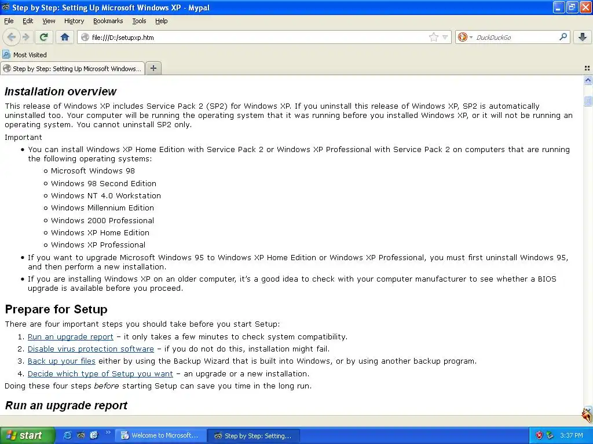Screen dimensions: 593x444
Task: Switch to Welcome to Microsoft taskbar window
Action: click(161, 435)
